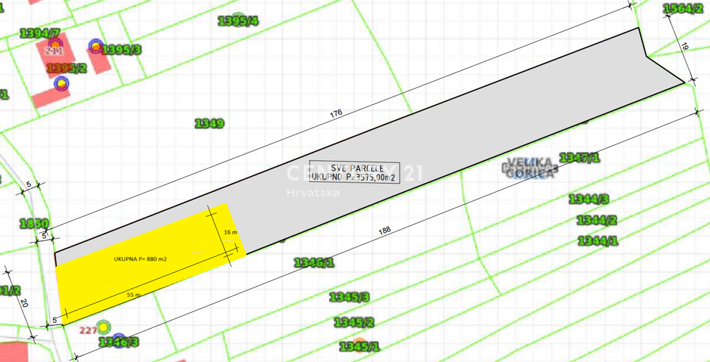Click the green circle marker behind 1395/4

(x=239, y=18)
